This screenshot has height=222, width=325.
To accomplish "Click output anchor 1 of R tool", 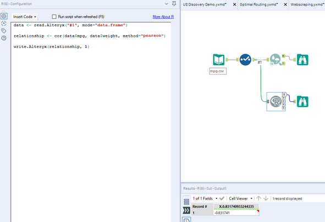I will 284,95.
